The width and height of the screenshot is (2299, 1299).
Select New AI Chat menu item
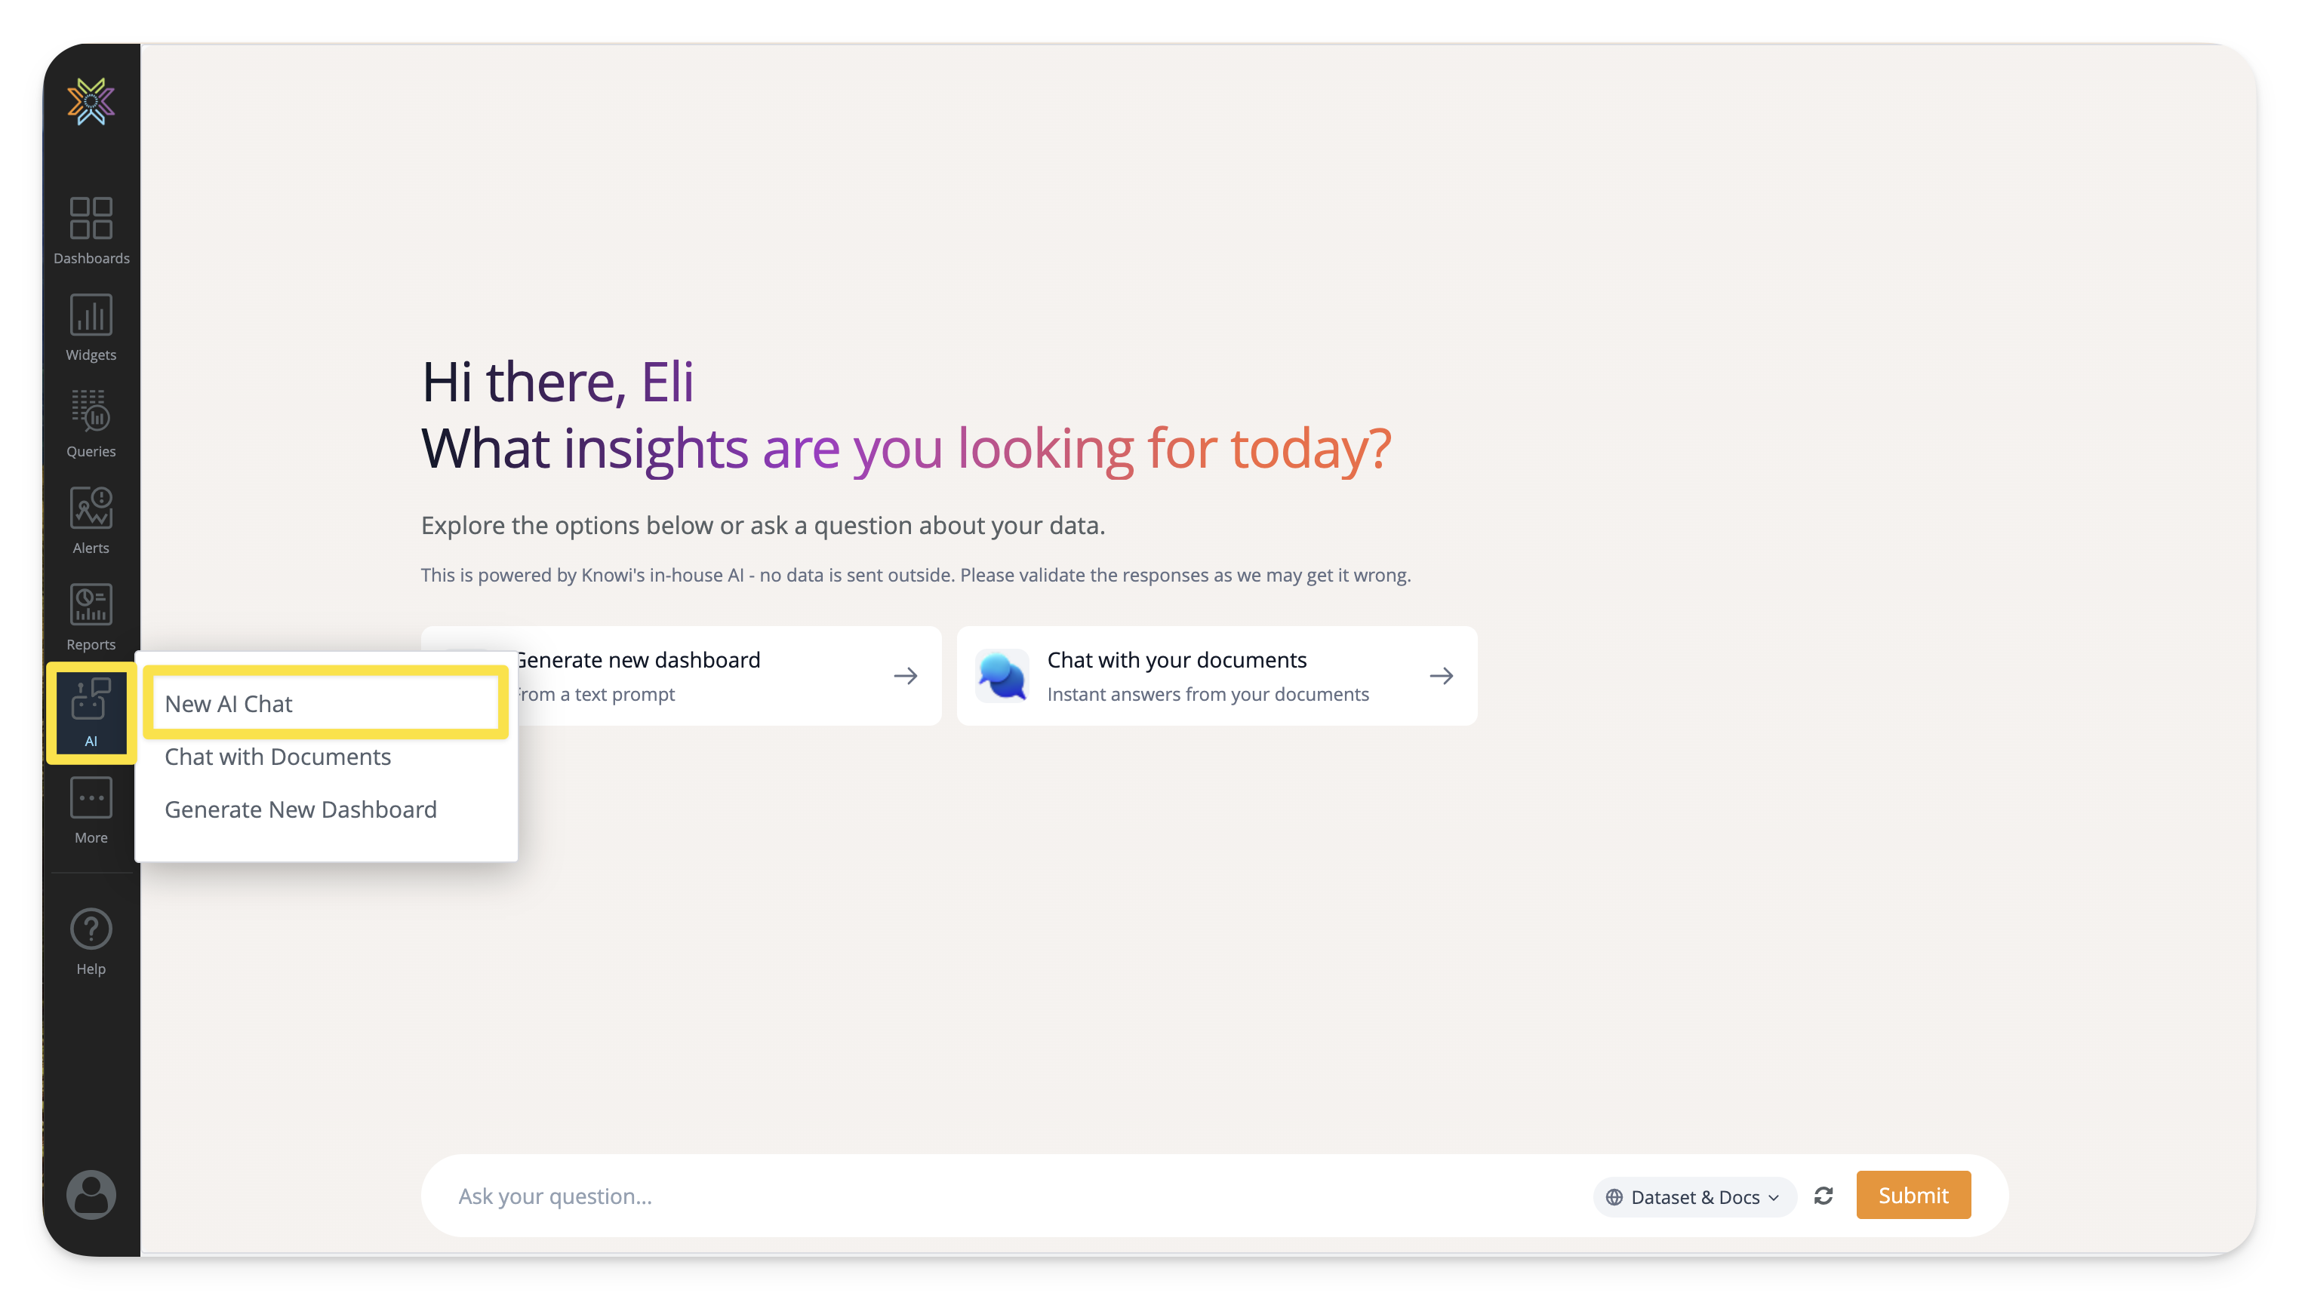(x=325, y=703)
